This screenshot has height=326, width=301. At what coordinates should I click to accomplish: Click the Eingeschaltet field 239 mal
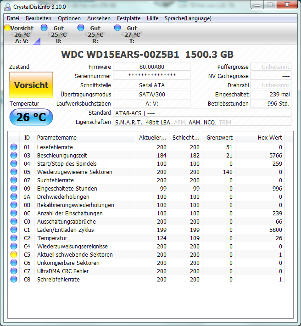coord(271,94)
